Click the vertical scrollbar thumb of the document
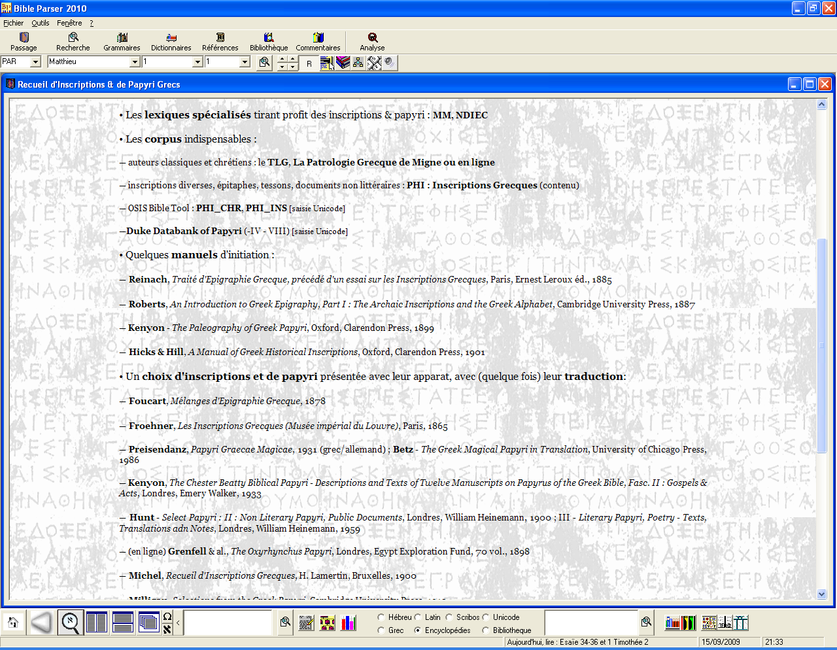Screen dimensions: 837x650 click(822, 345)
